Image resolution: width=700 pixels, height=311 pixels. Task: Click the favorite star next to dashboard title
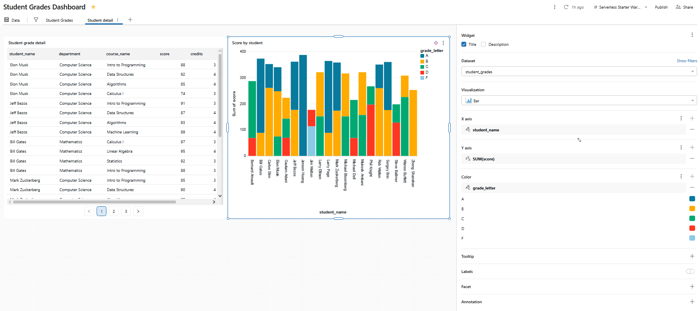(x=93, y=7)
